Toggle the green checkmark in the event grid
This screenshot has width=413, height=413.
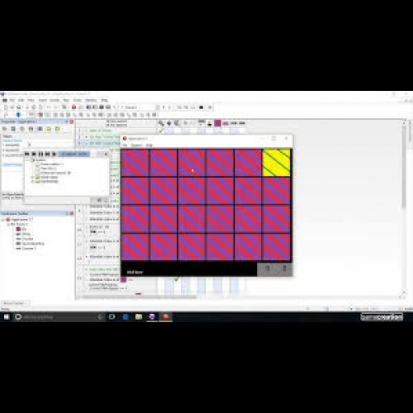pos(176,280)
